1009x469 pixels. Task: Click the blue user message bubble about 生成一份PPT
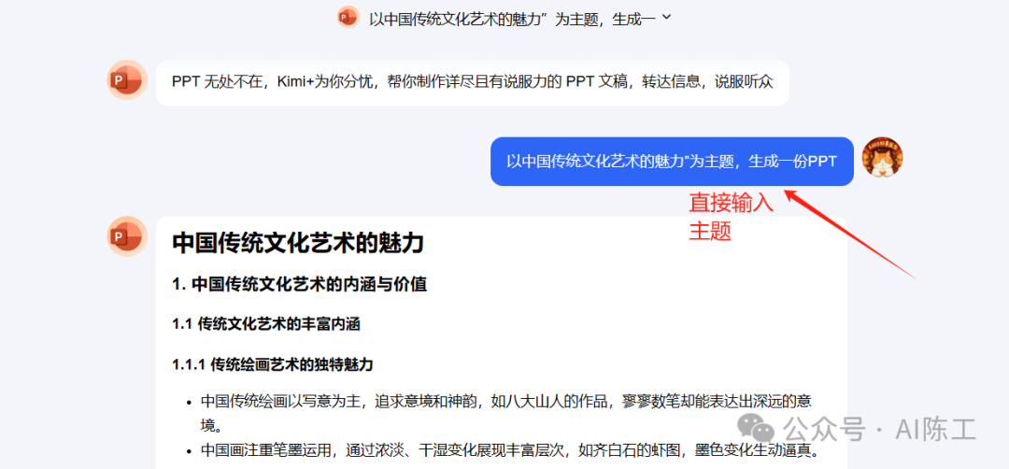pyautogui.click(x=672, y=162)
